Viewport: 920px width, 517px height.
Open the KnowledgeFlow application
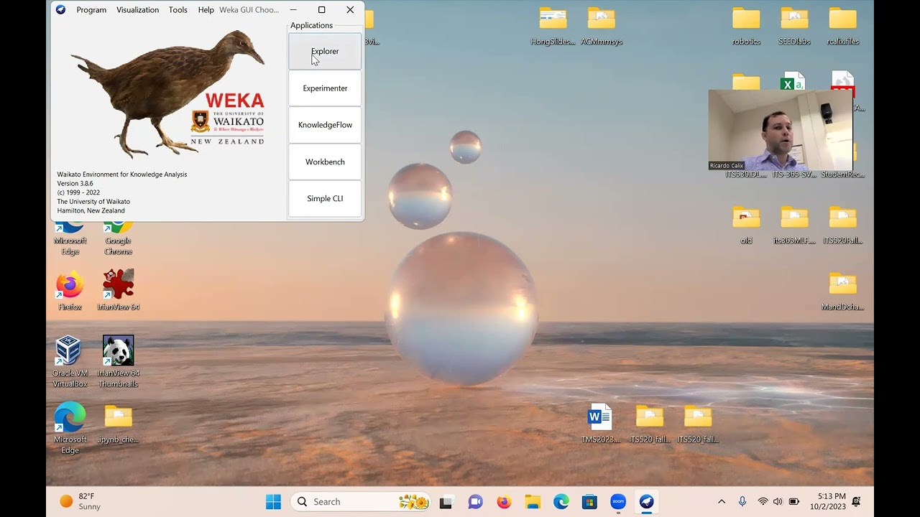[325, 125]
